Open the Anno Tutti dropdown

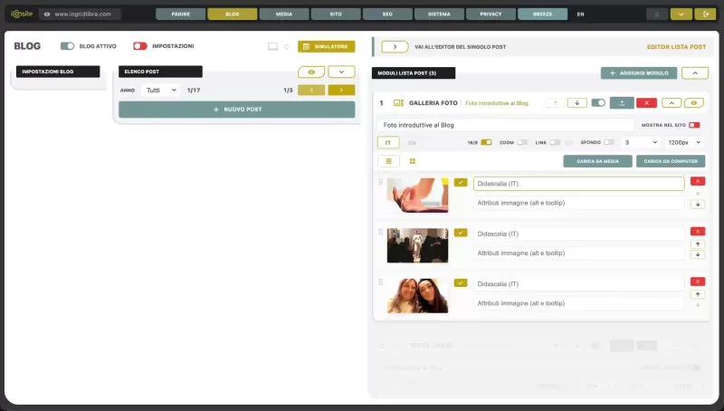[161, 90]
